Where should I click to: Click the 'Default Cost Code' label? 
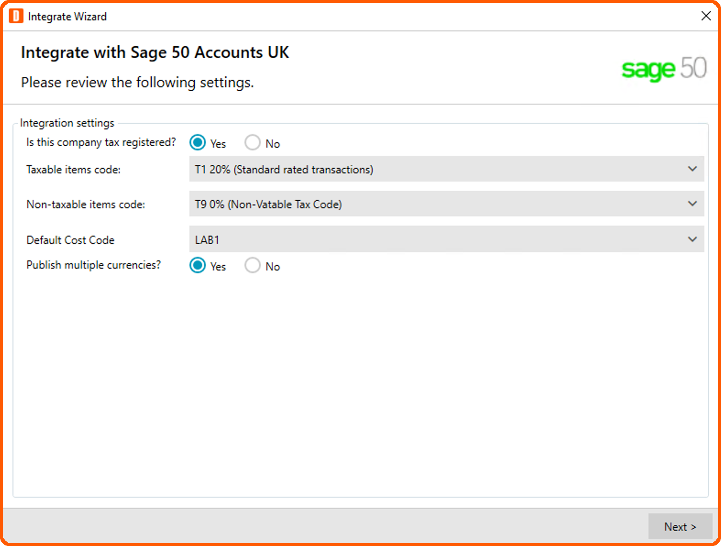coord(70,240)
